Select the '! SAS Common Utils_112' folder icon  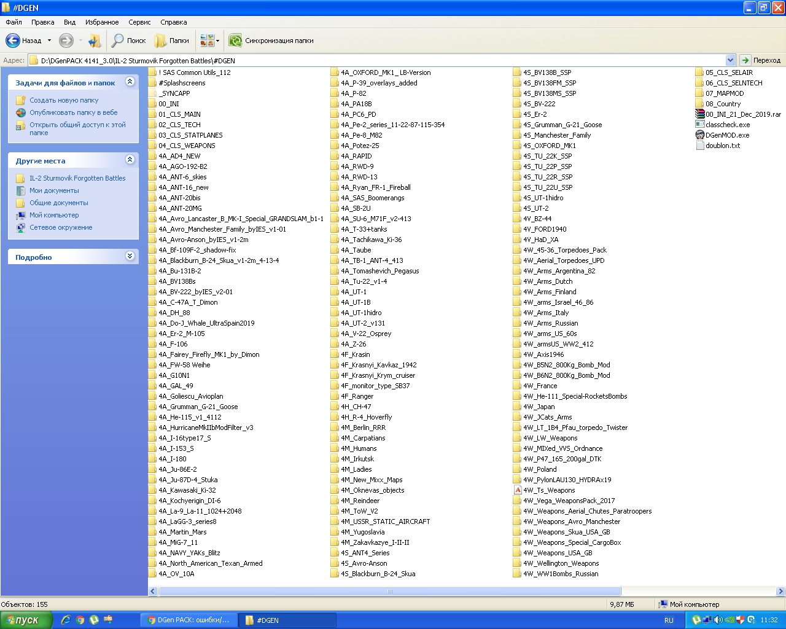[x=153, y=72]
